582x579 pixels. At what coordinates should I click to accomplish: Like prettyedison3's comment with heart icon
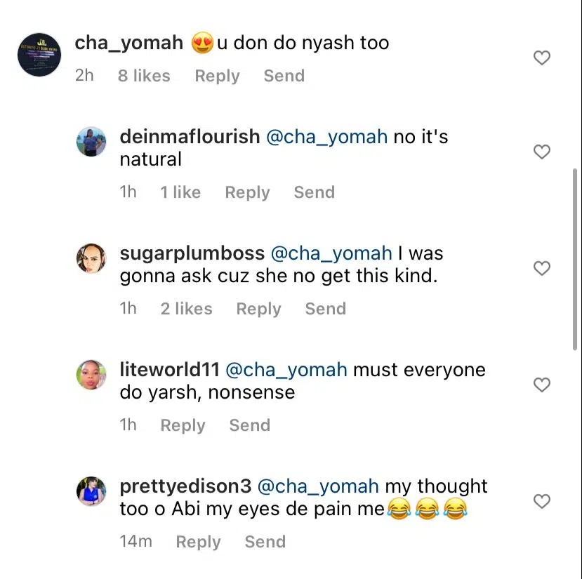(x=541, y=501)
